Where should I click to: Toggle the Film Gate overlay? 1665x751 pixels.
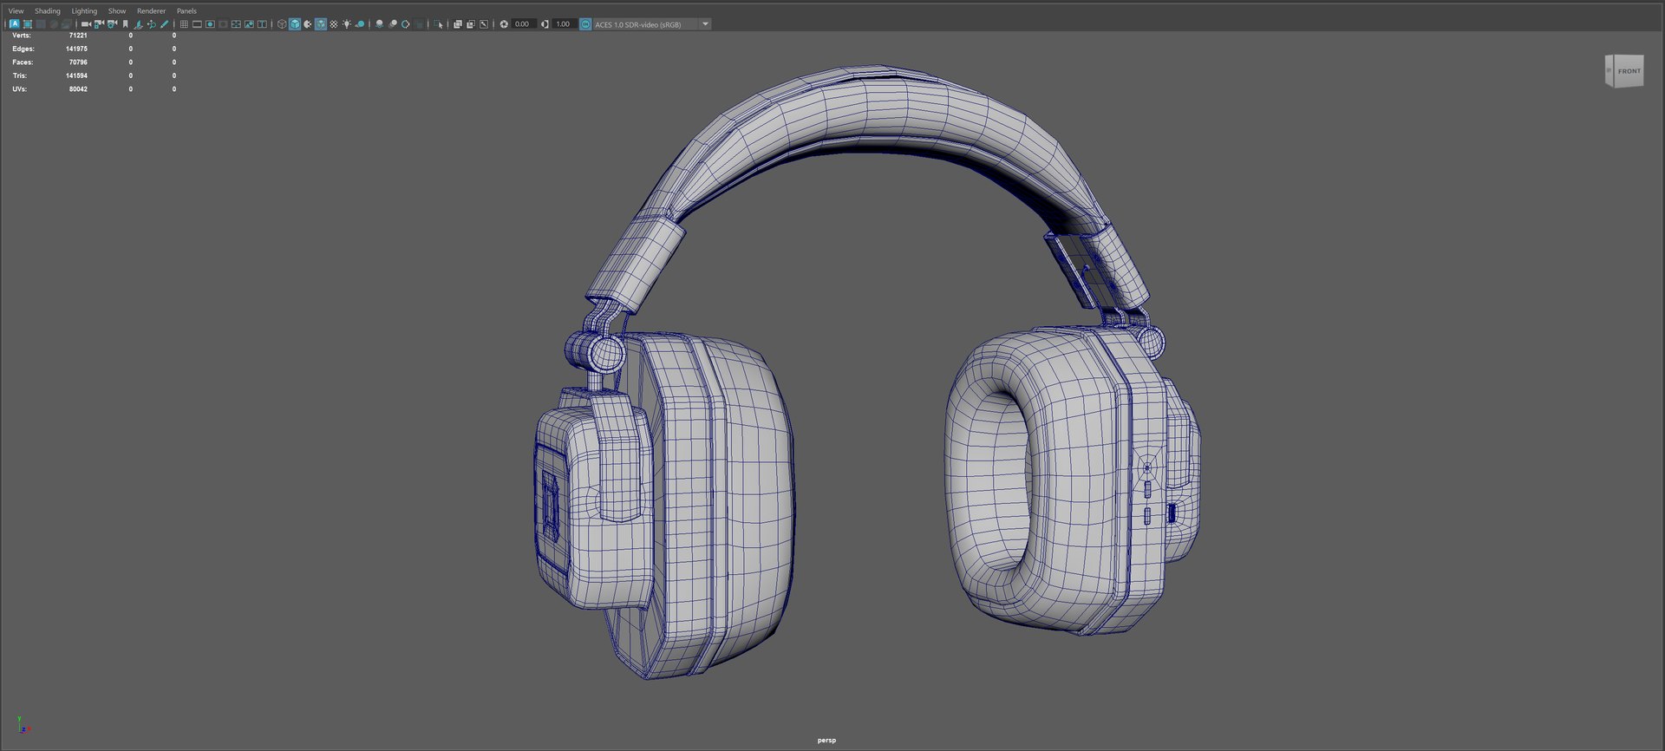click(197, 24)
